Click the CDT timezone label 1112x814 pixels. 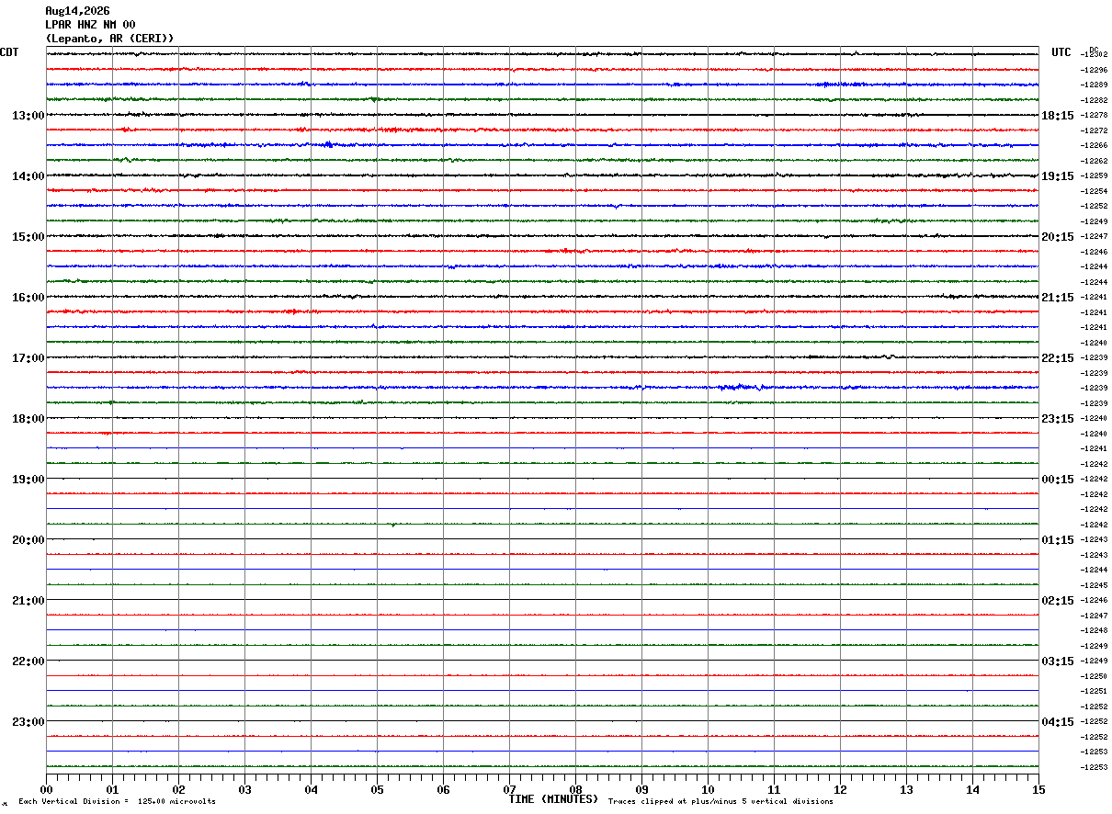click(x=9, y=52)
